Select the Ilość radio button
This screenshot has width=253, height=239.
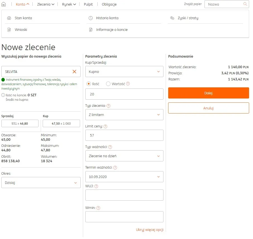coord(89,84)
